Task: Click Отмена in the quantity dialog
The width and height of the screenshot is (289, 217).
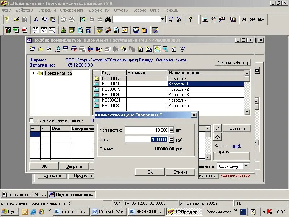Action: [180, 172]
